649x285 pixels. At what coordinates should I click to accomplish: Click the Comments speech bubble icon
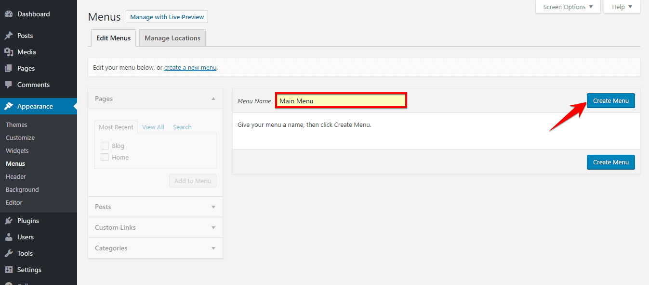tap(9, 85)
